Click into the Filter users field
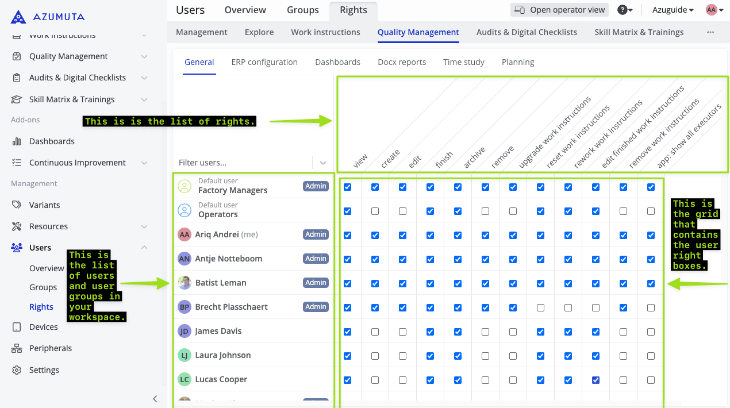Screen dimensions: 730x408 click(x=241, y=163)
